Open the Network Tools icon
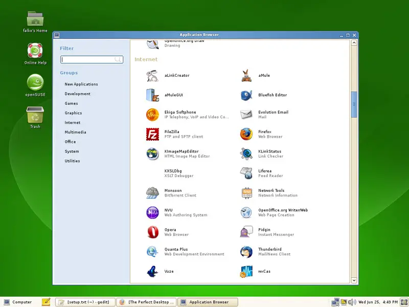 point(246,193)
